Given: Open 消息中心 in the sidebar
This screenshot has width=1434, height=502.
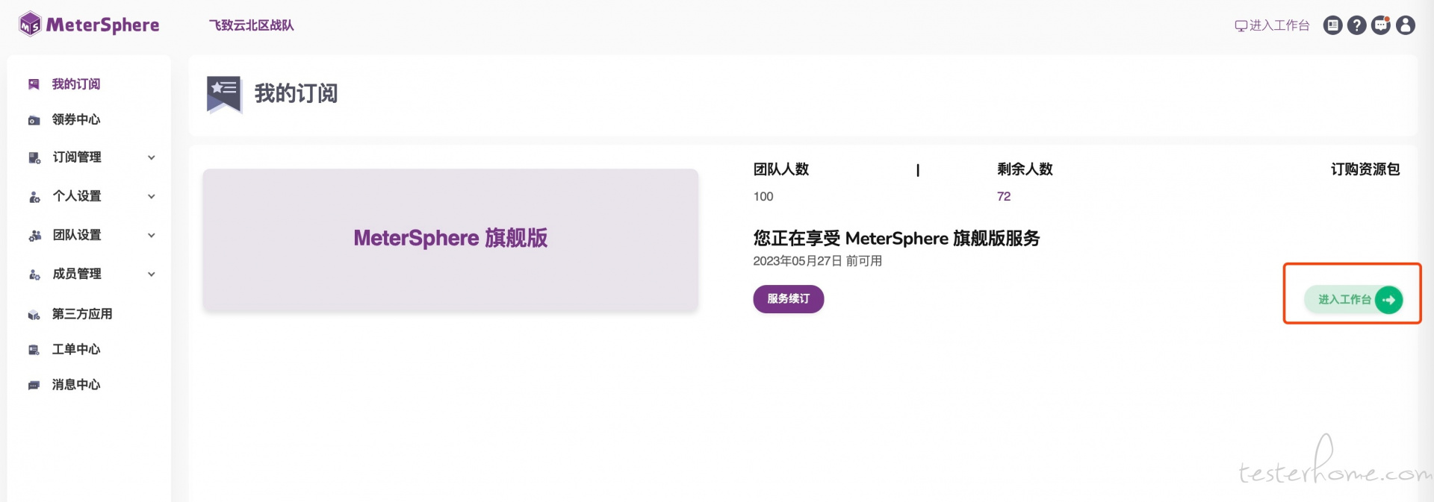Looking at the screenshot, I should point(75,385).
